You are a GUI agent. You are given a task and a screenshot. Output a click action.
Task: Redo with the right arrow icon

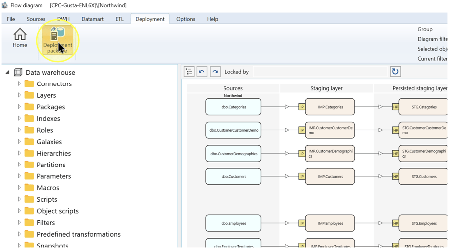pos(215,71)
